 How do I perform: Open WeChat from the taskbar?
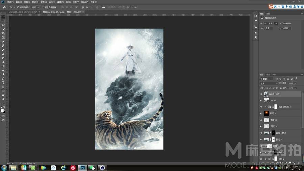click(92, 168)
